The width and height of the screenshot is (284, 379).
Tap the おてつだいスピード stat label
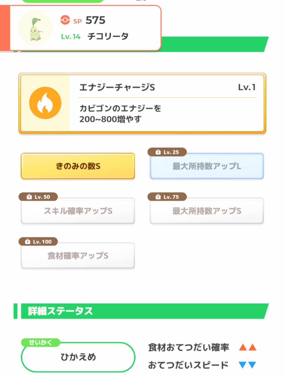click(188, 365)
